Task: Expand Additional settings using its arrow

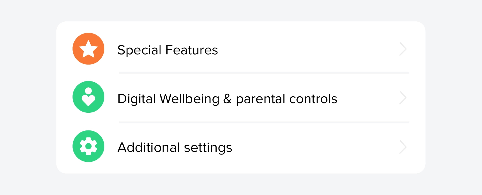Action: click(x=403, y=147)
